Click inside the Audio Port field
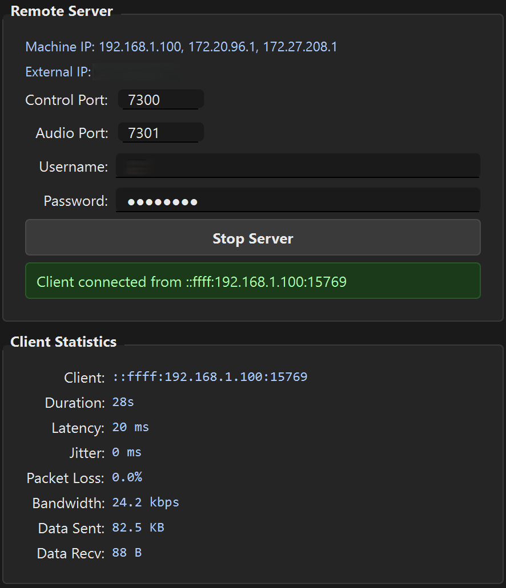 160,132
